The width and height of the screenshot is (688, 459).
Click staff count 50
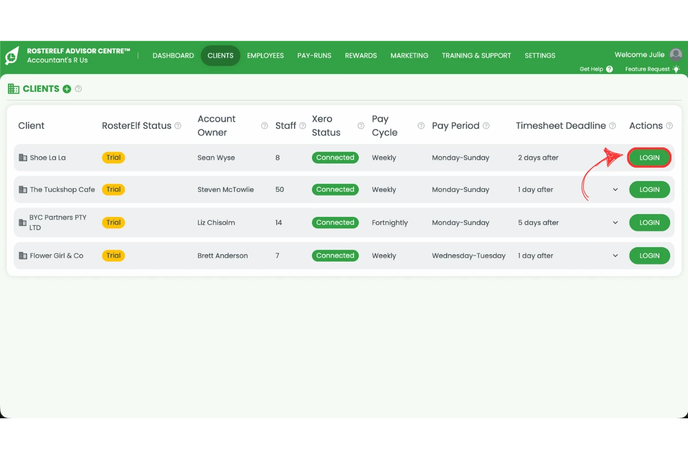click(x=280, y=190)
